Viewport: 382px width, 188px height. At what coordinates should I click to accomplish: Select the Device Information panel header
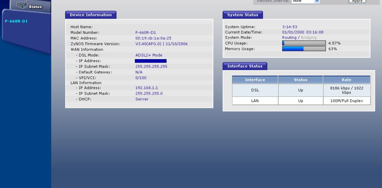pos(91,15)
